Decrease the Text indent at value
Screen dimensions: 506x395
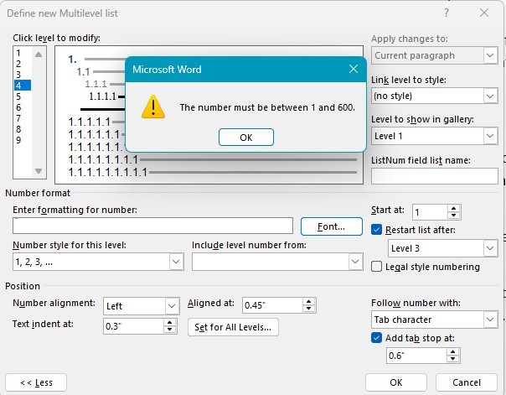point(170,330)
